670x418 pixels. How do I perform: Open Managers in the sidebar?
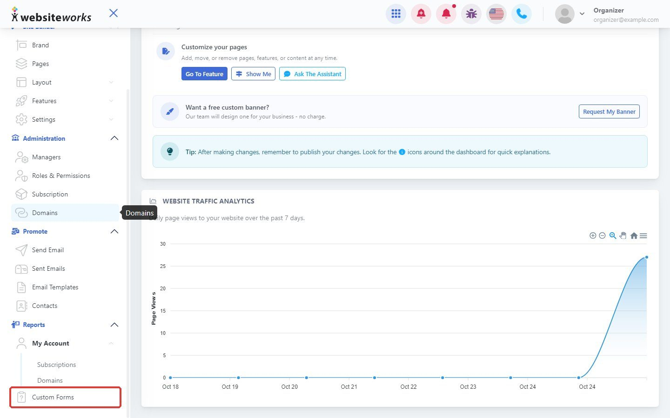65,157
